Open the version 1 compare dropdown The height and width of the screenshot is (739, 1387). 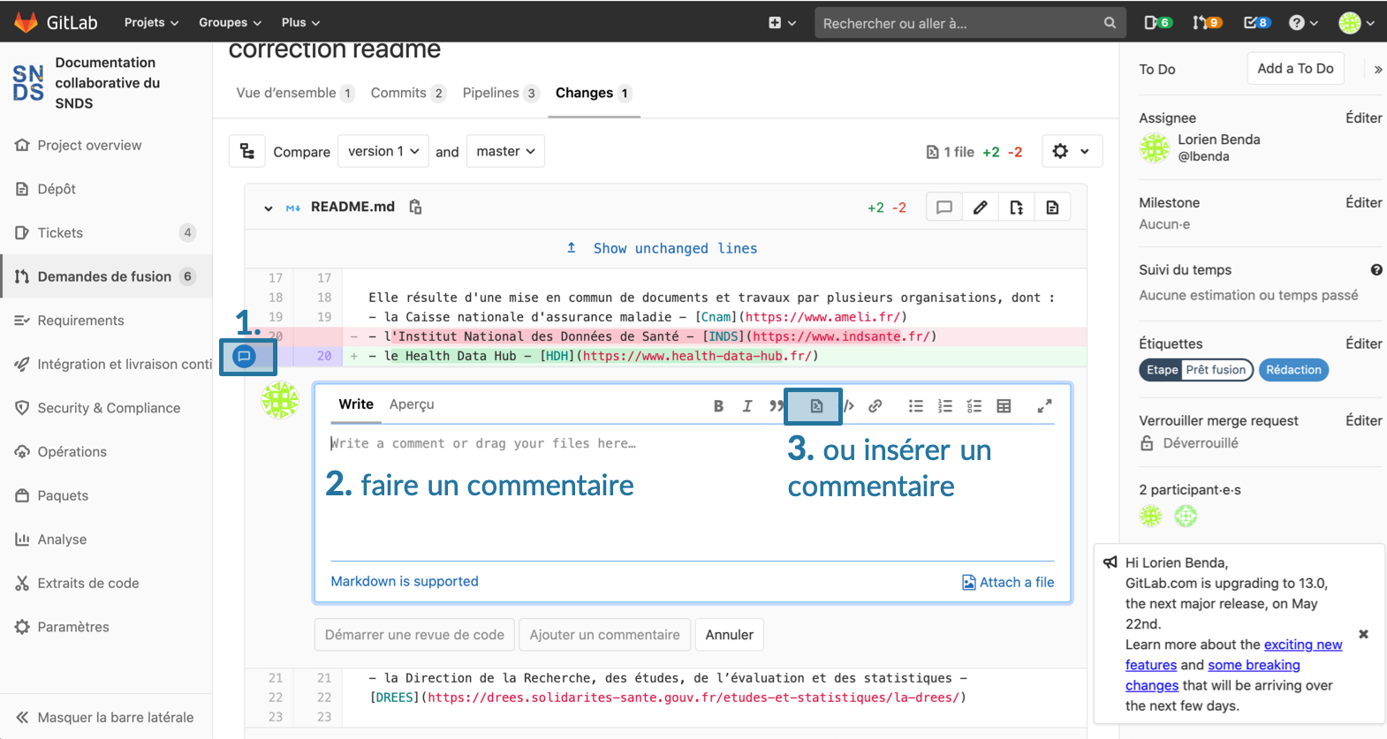tap(383, 151)
